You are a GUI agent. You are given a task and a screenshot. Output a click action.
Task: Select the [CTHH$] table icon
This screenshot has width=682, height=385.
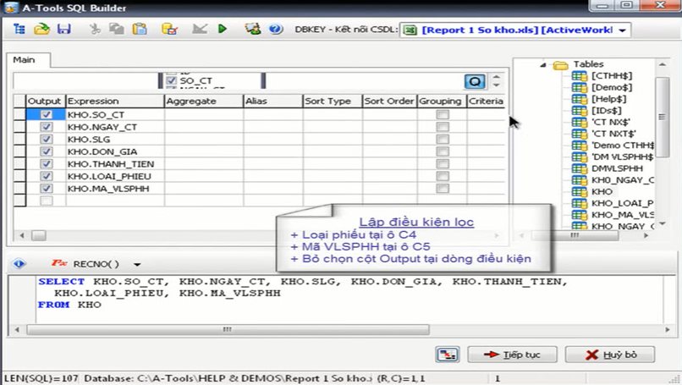click(x=579, y=75)
